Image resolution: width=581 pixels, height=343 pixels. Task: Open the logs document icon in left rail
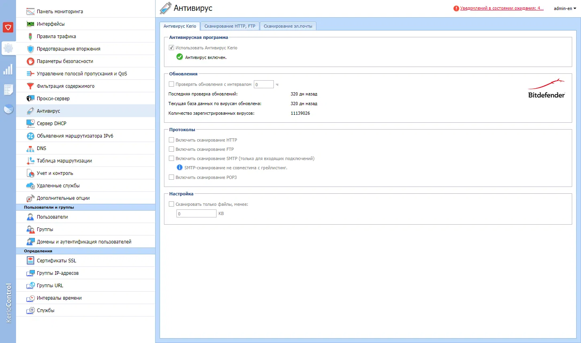pyautogui.click(x=8, y=89)
